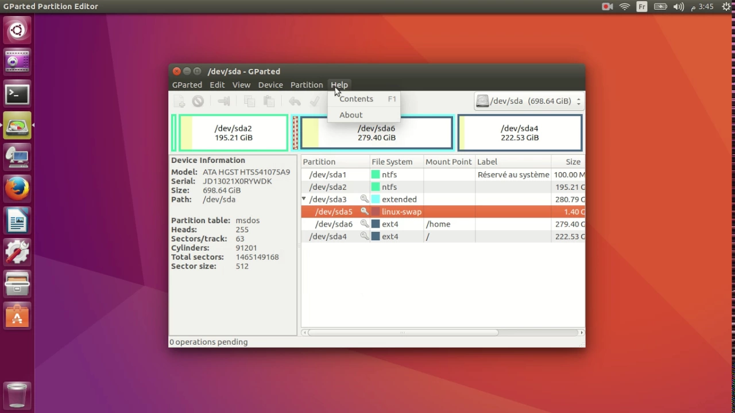Click the right arrow of horizontal scrollbar
The image size is (735, 413).
[581, 333]
